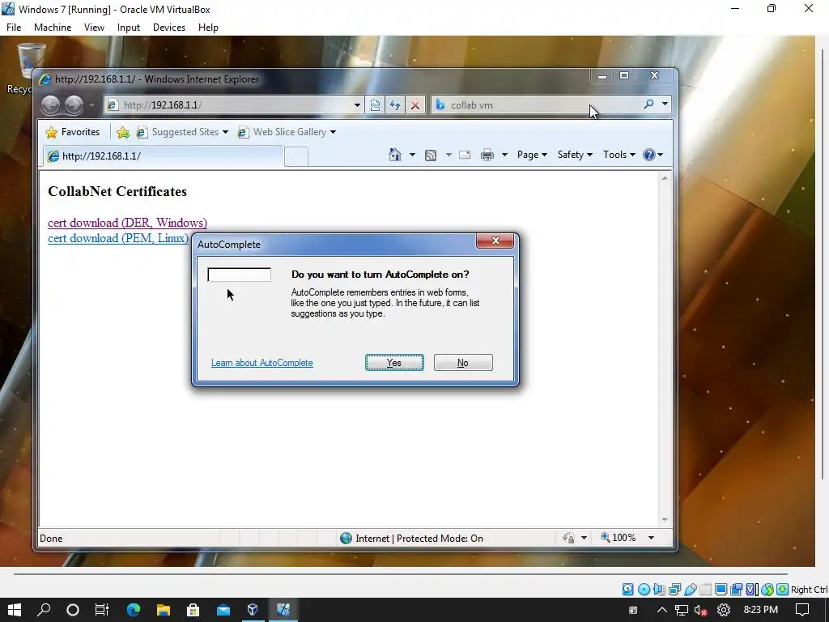The height and width of the screenshot is (622, 829).
Task: Close the AutoComplete dialog
Action: point(495,241)
